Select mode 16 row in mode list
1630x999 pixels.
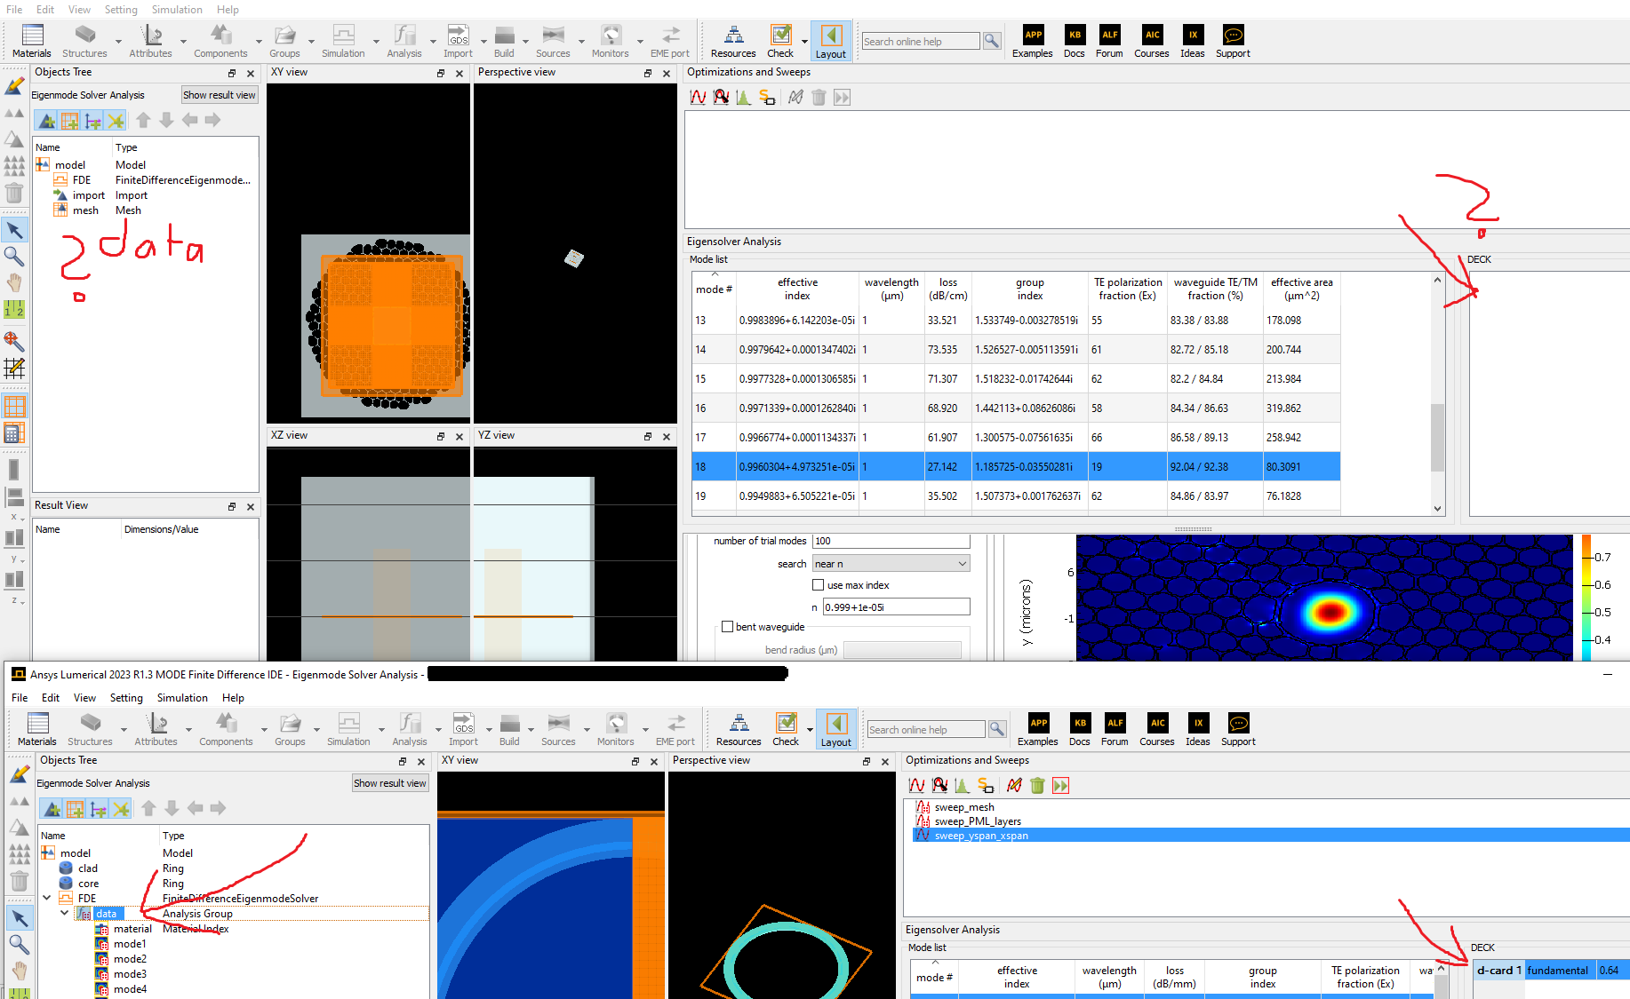coord(1016,408)
